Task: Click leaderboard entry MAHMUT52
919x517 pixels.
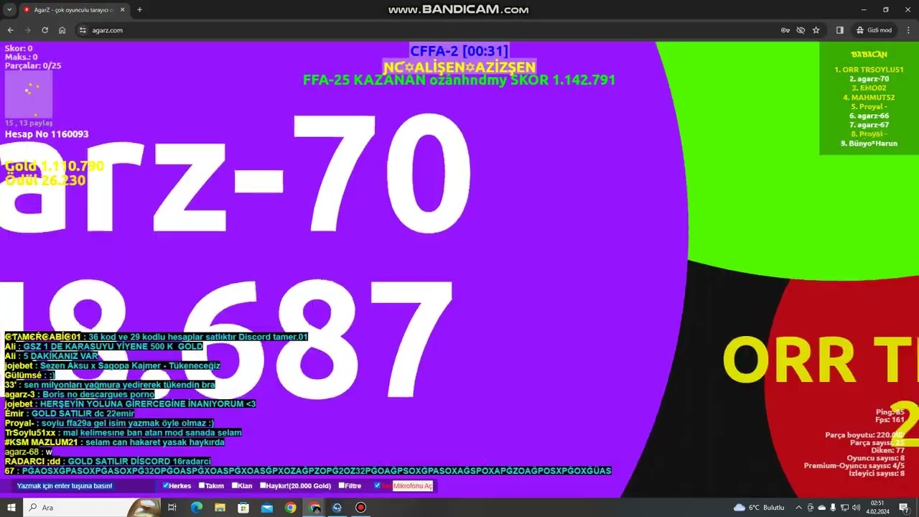Action: 869,98
